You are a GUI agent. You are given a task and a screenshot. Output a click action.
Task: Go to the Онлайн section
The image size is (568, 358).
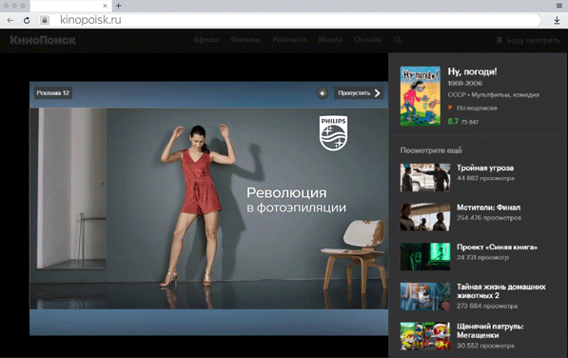[x=367, y=40]
